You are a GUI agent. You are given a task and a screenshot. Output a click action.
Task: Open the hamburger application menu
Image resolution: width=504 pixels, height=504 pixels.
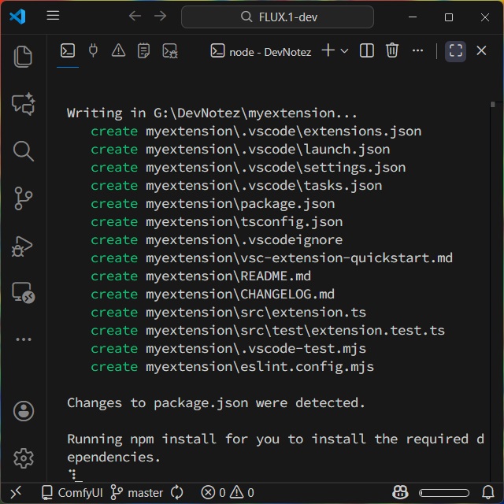(53, 17)
